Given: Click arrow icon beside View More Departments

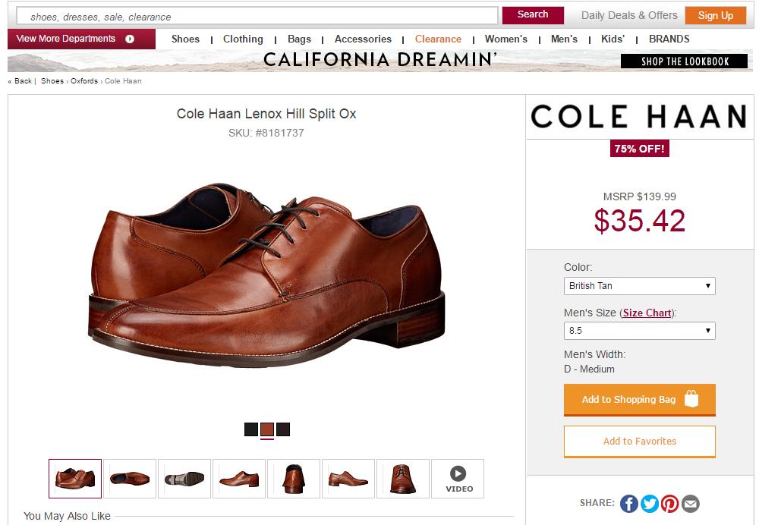Looking at the screenshot, I should pos(130,39).
